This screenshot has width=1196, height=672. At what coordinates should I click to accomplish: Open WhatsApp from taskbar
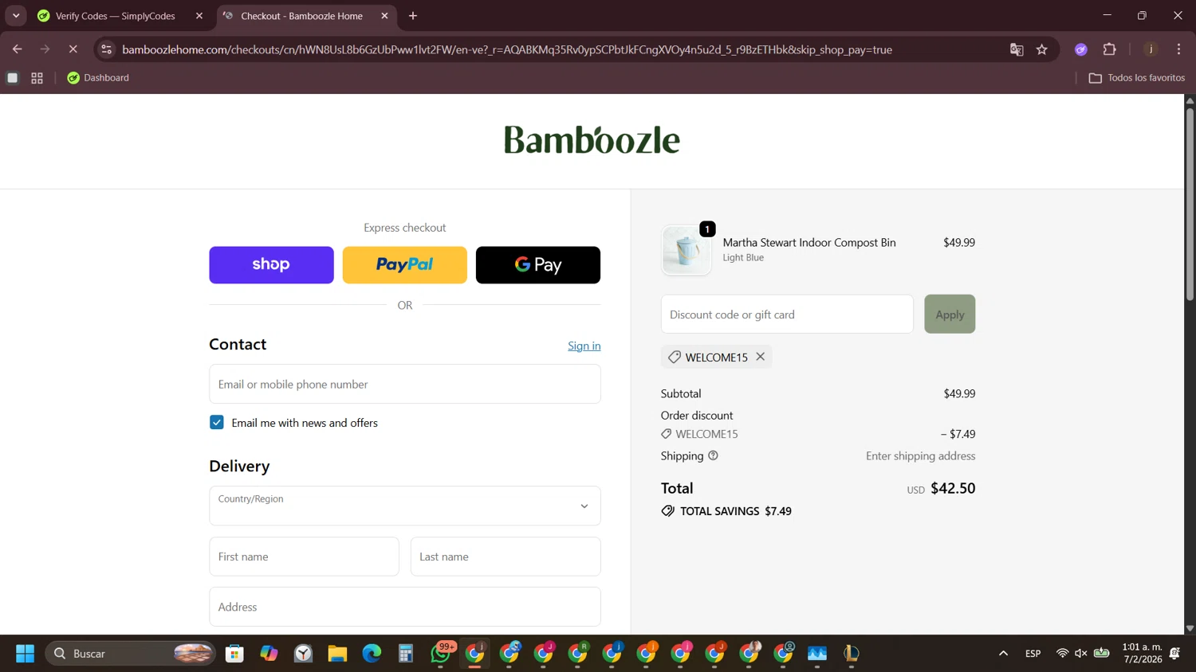pyautogui.click(x=440, y=654)
